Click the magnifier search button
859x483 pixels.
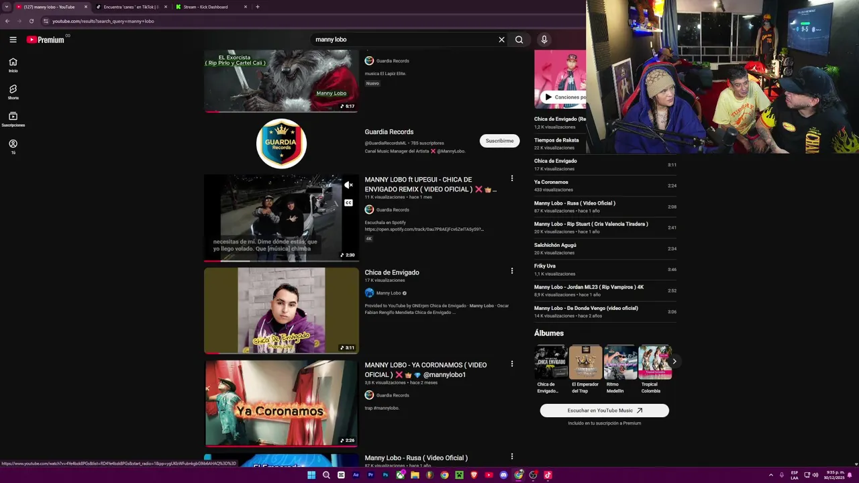[519, 40]
